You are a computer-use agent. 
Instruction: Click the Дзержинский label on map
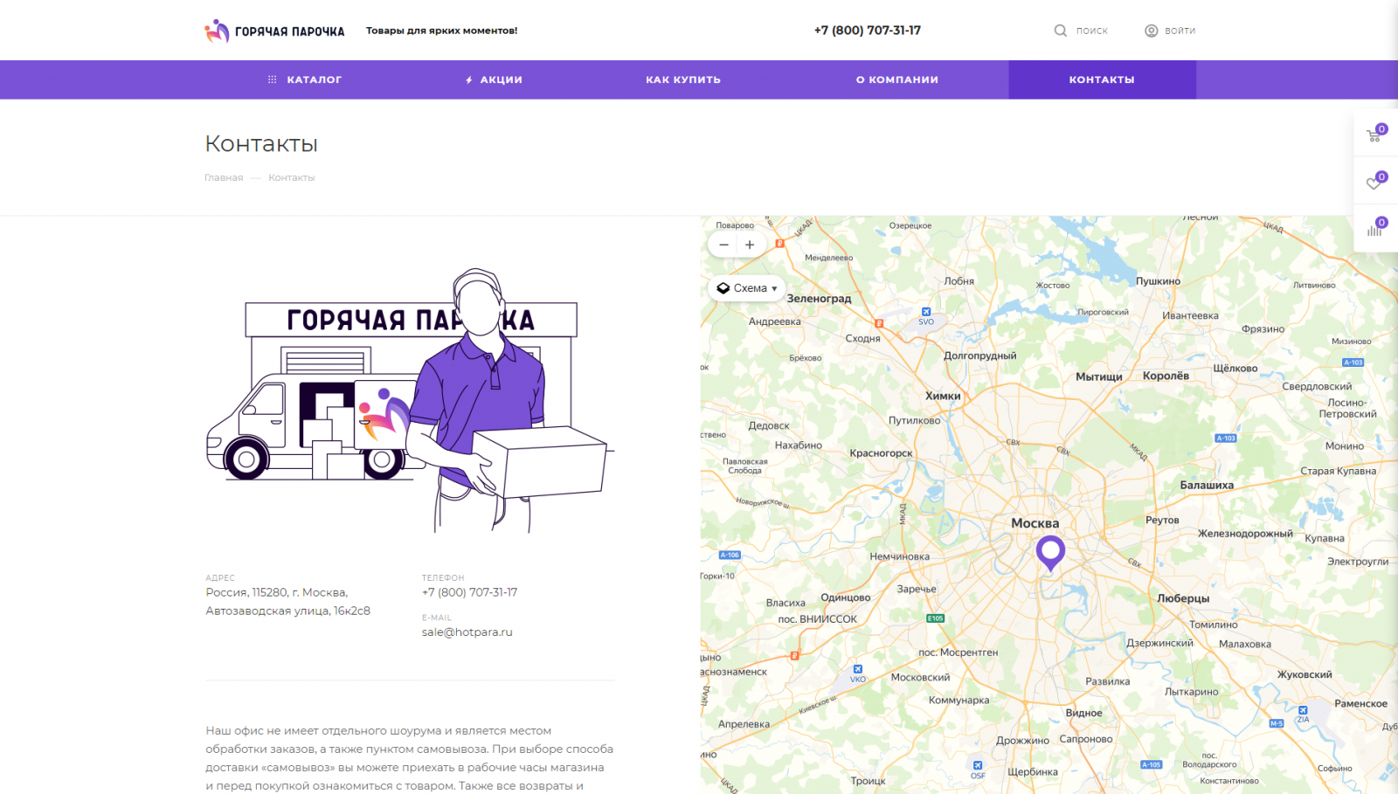1159,643
